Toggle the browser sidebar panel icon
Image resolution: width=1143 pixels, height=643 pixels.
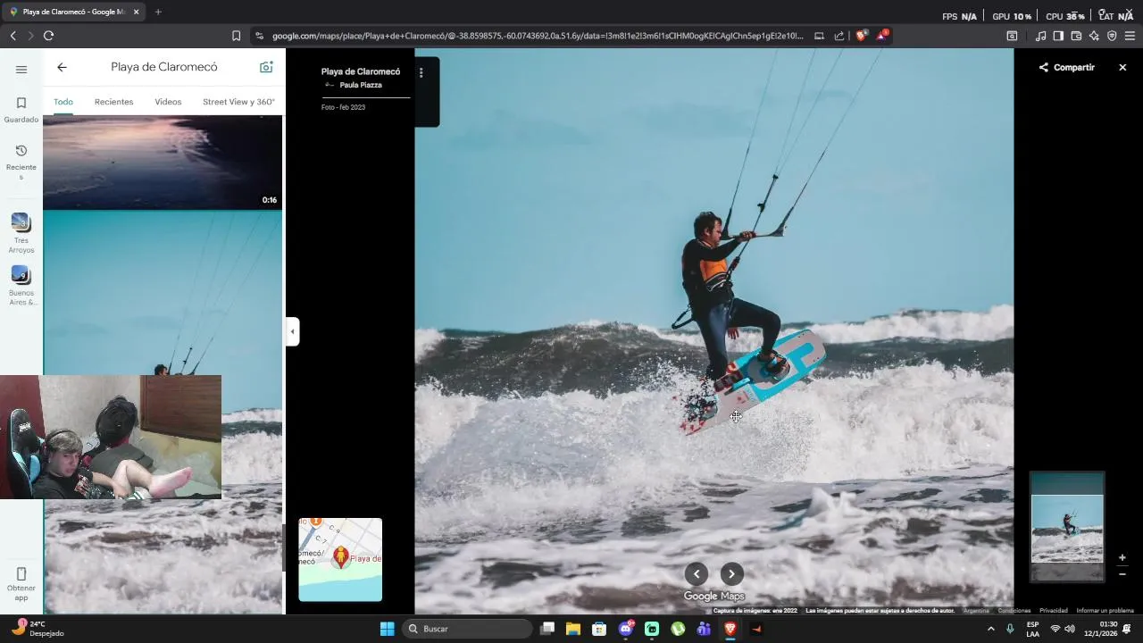tap(1058, 36)
